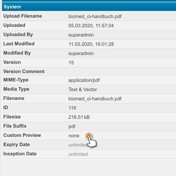Image resolution: width=176 pixels, height=176 pixels.
Task: Select the Version value 15
Action: click(71, 62)
